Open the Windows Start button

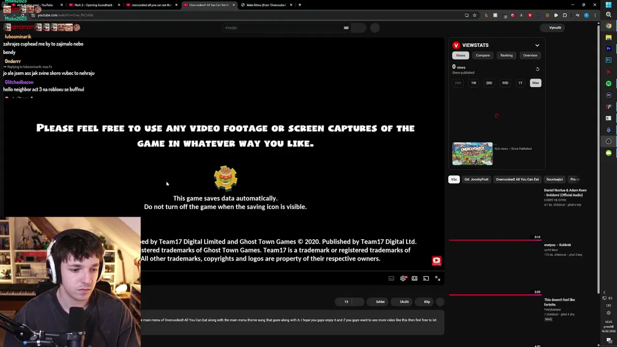(608, 5)
